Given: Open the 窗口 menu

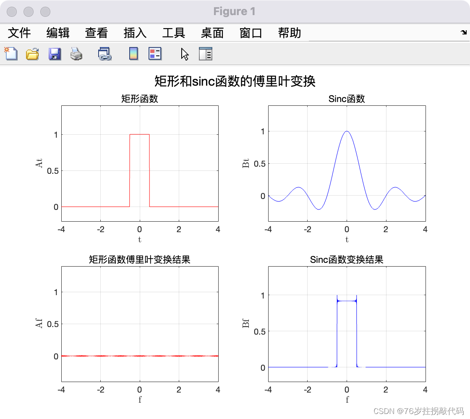Looking at the screenshot, I should tap(251, 33).
